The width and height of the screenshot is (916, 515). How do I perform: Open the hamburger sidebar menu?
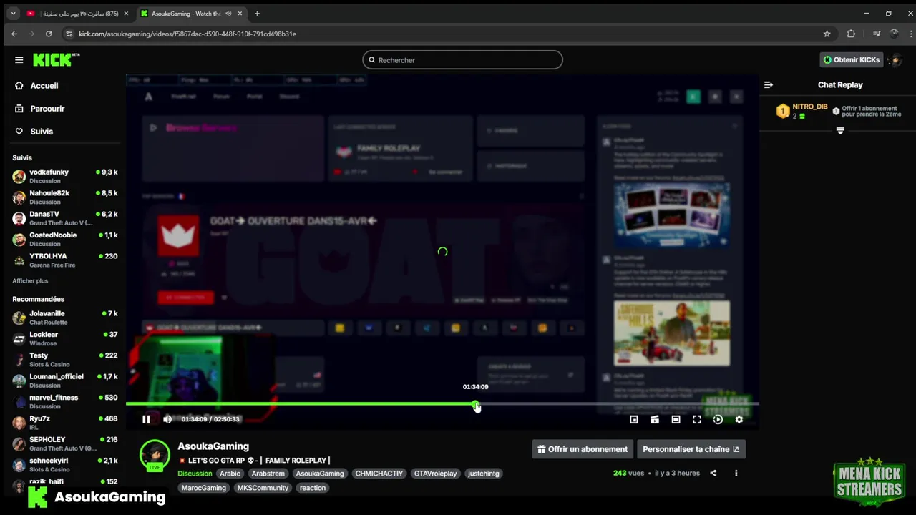coord(19,60)
